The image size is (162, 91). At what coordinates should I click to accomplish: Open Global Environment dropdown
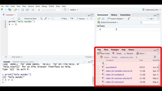pyautogui.click(x=108, y=22)
